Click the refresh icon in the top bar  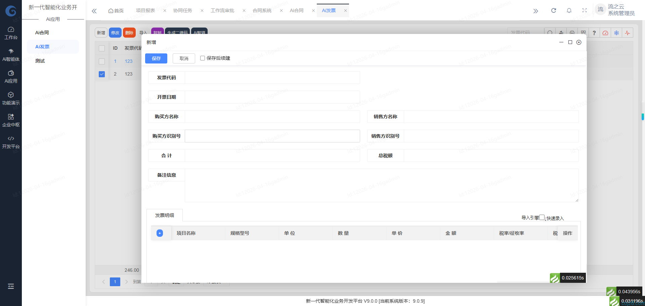553,10
